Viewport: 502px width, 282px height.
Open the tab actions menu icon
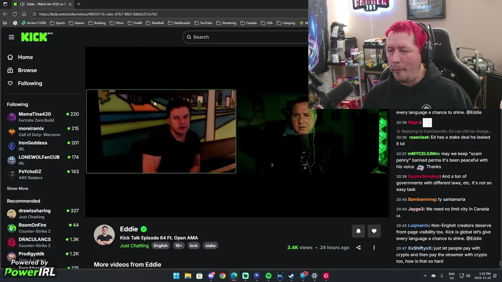click(x=5, y=4)
